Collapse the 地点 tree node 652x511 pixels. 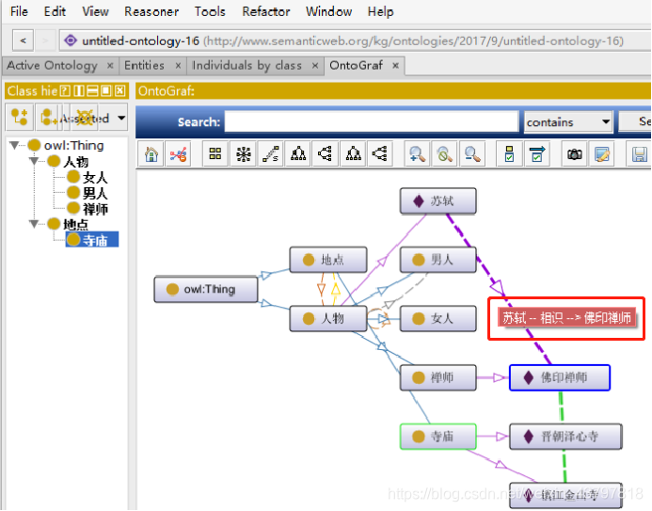click(x=34, y=224)
